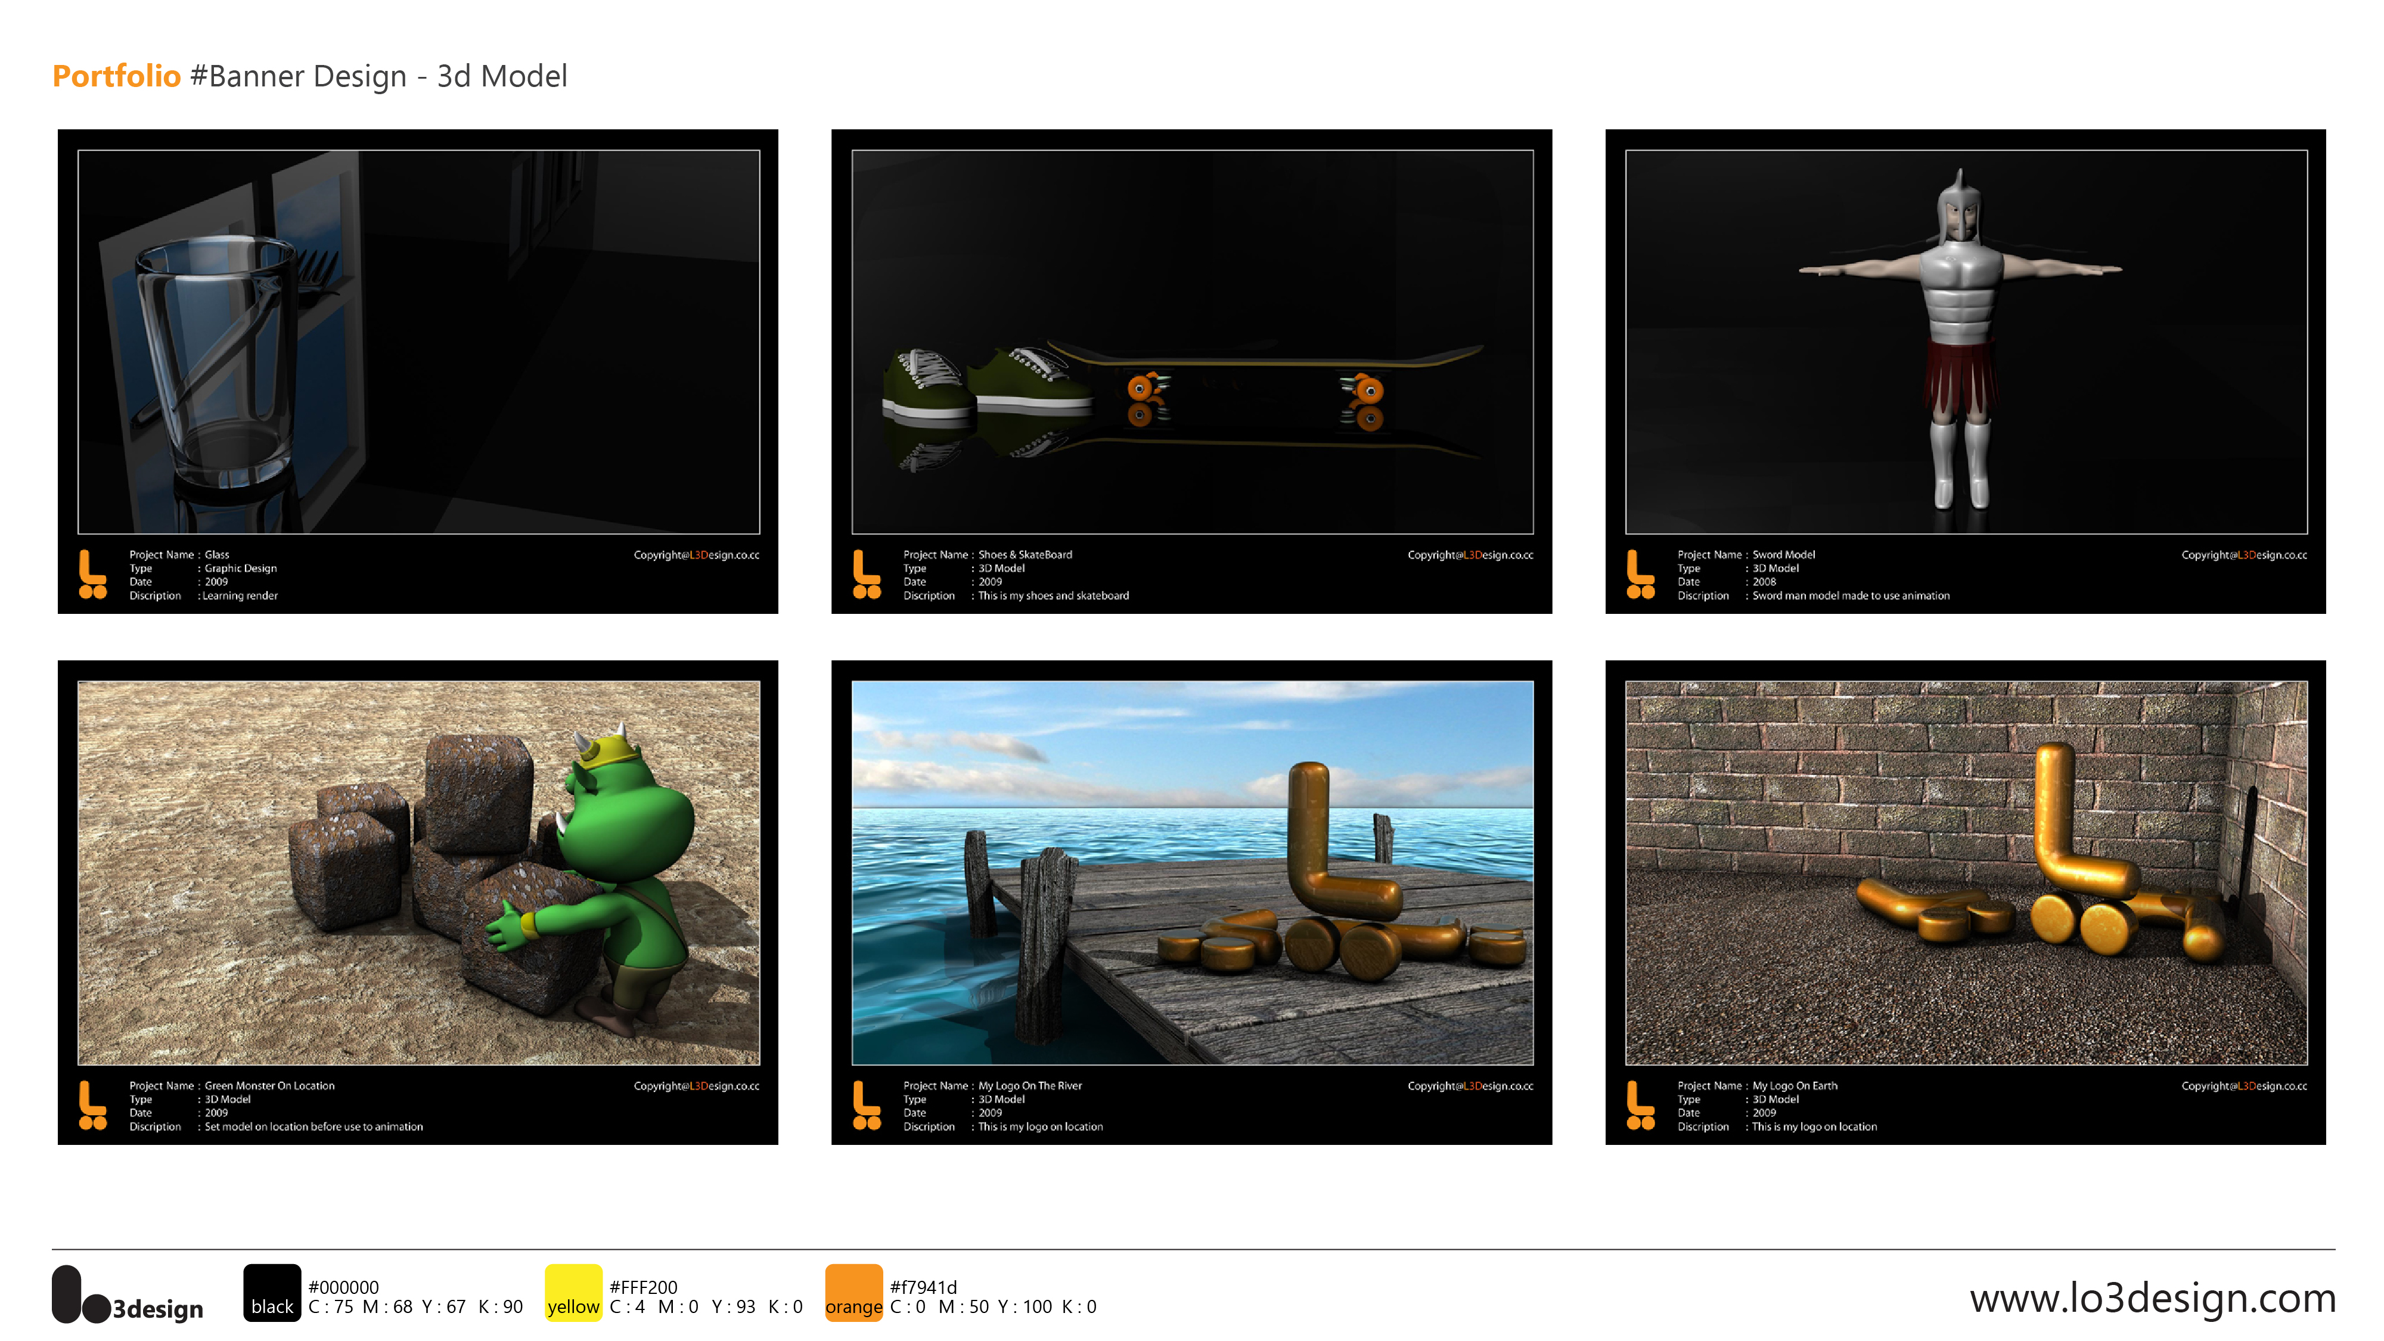Select the orange #f7941d swatch
The height and width of the screenshot is (1341, 2384).
click(853, 1292)
